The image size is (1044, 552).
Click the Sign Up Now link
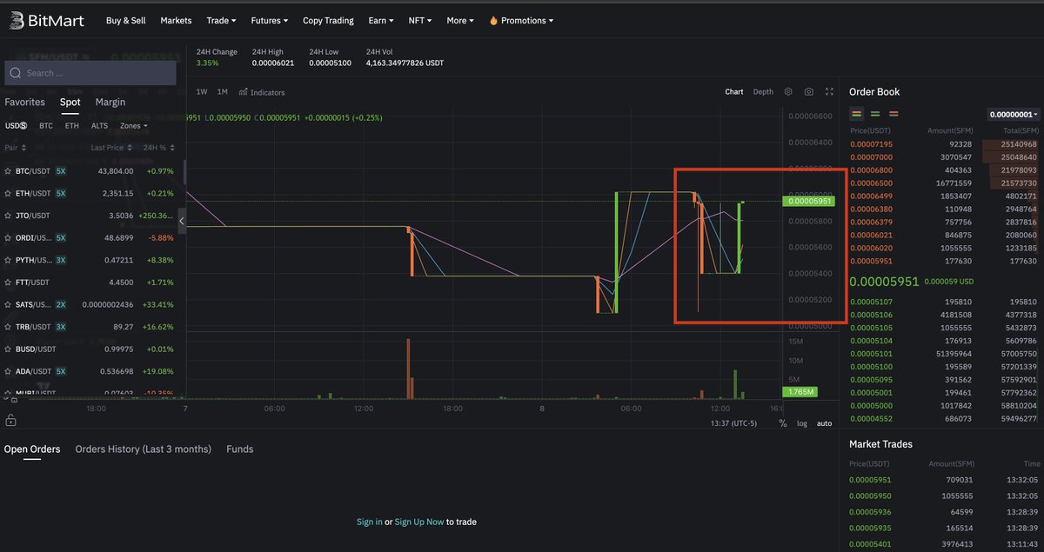419,522
